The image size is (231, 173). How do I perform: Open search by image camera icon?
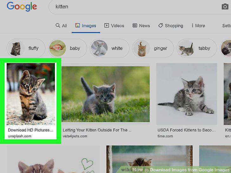pyautogui.click(x=225, y=7)
